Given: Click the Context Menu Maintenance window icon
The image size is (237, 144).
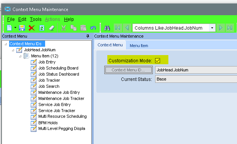Looking at the screenshot, I should [x=8, y=9].
